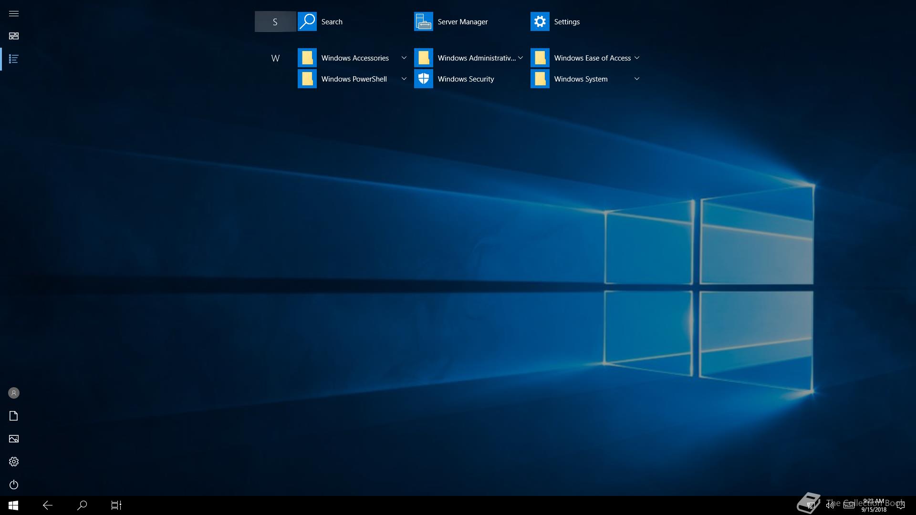Click the Windows Administrative Tools folder icon

pyautogui.click(x=424, y=58)
